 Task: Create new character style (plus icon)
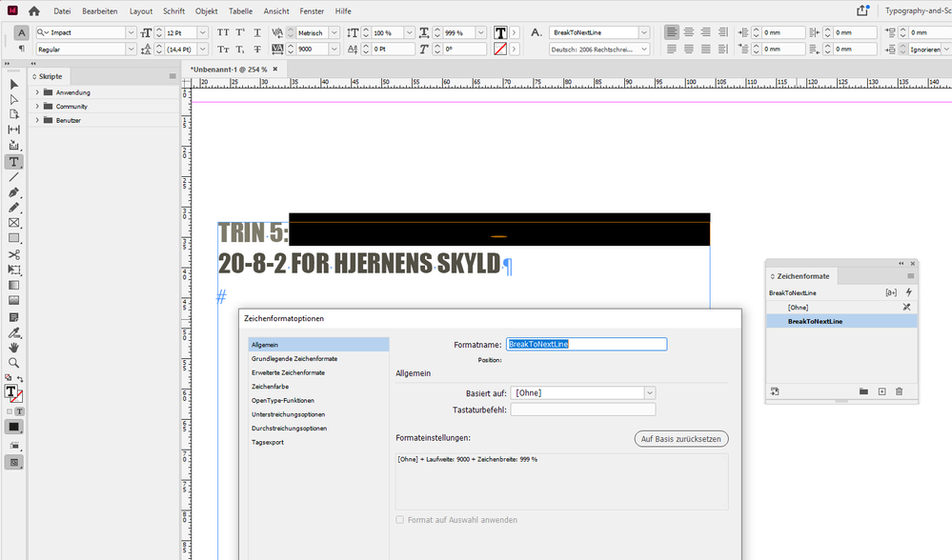click(x=882, y=391)
